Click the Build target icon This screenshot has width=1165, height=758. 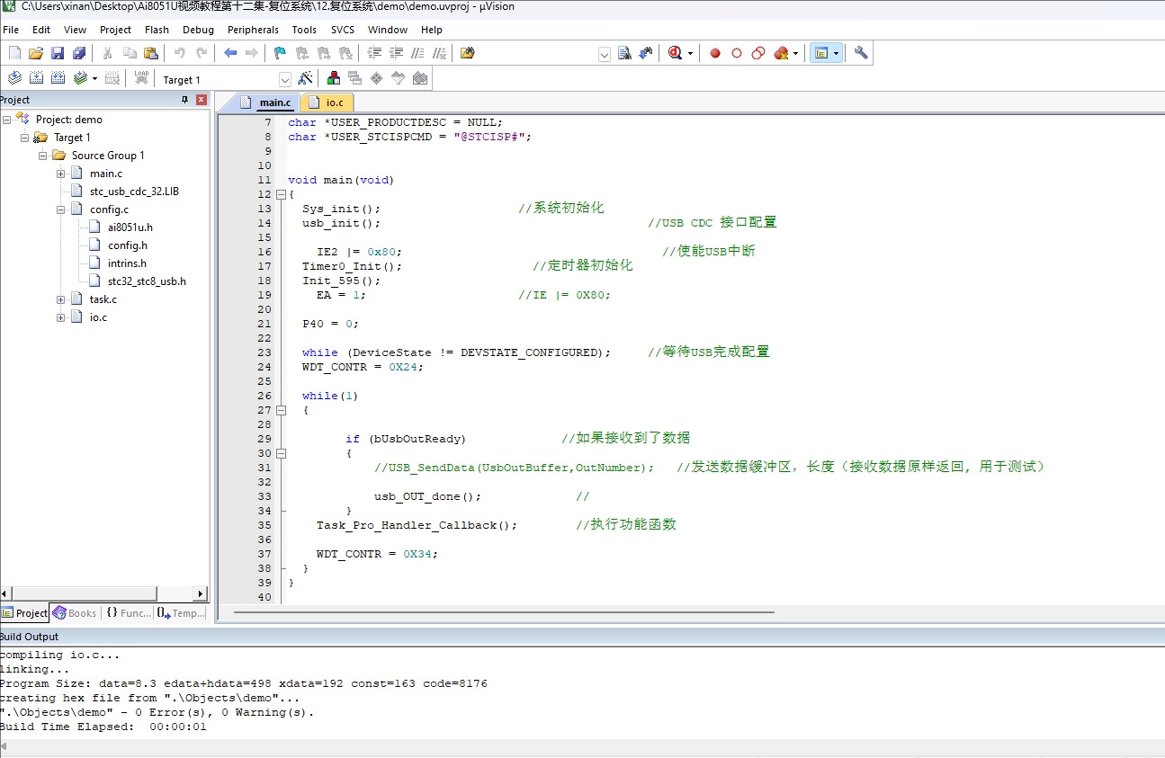(x=36, y=78)
